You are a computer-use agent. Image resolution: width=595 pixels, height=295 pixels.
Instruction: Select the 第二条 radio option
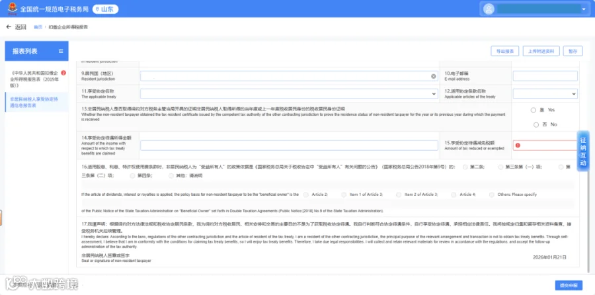tap(465, 167)
